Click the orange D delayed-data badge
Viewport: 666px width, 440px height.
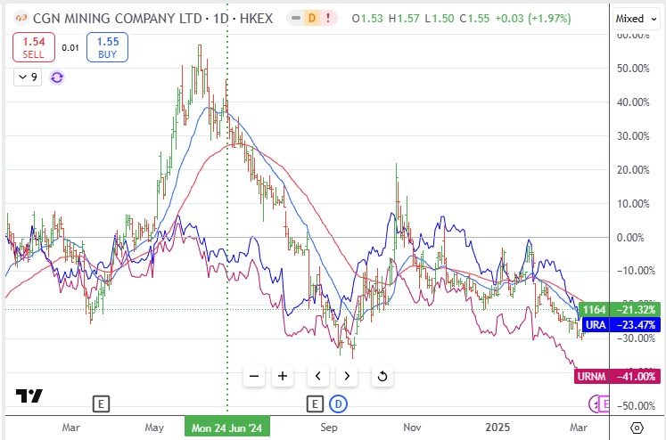point(312,18)
